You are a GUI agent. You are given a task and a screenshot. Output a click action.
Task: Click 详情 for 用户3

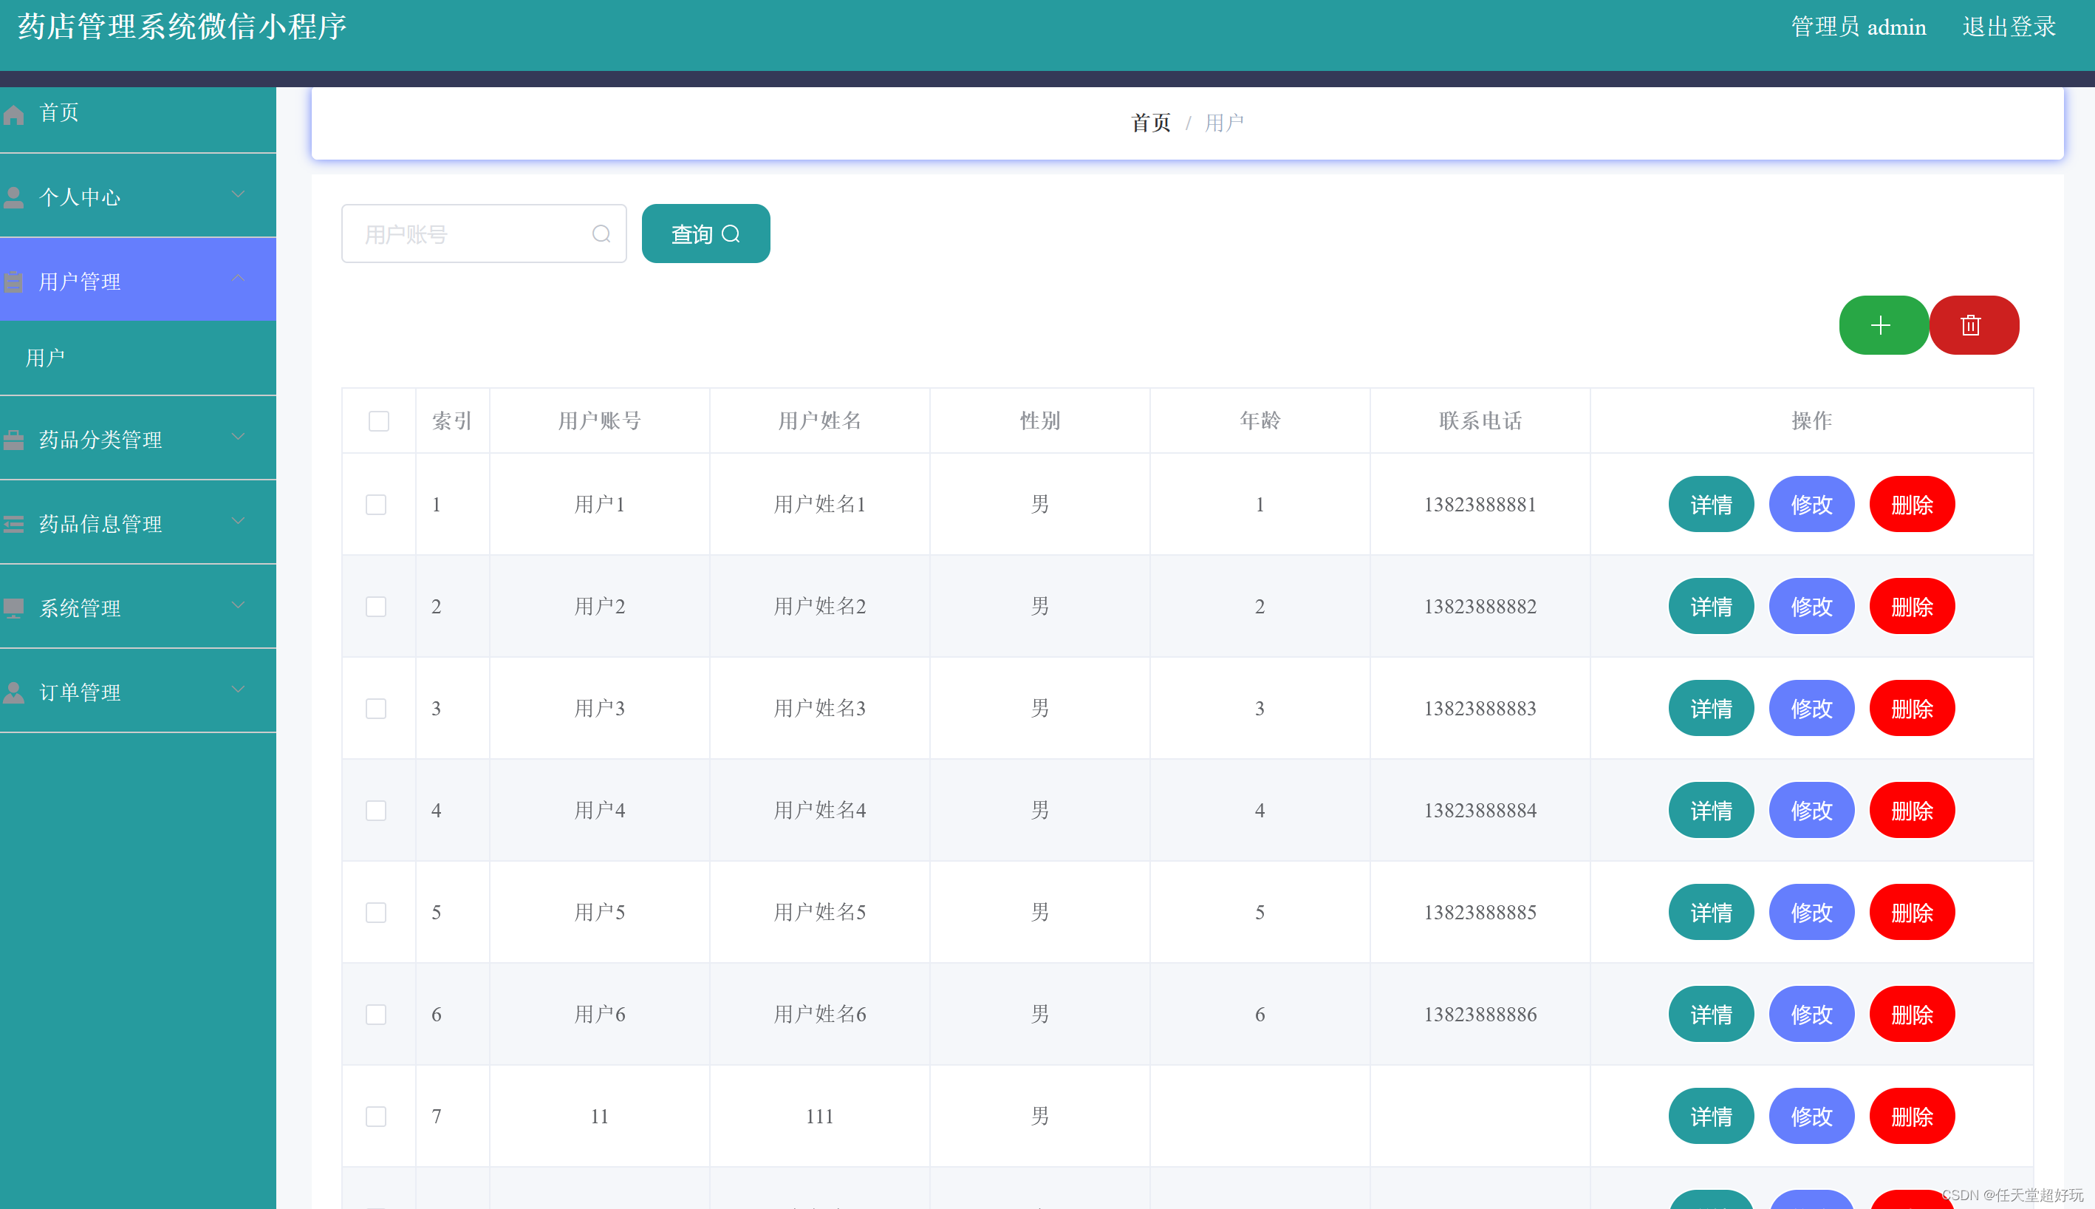[1711, 708]
